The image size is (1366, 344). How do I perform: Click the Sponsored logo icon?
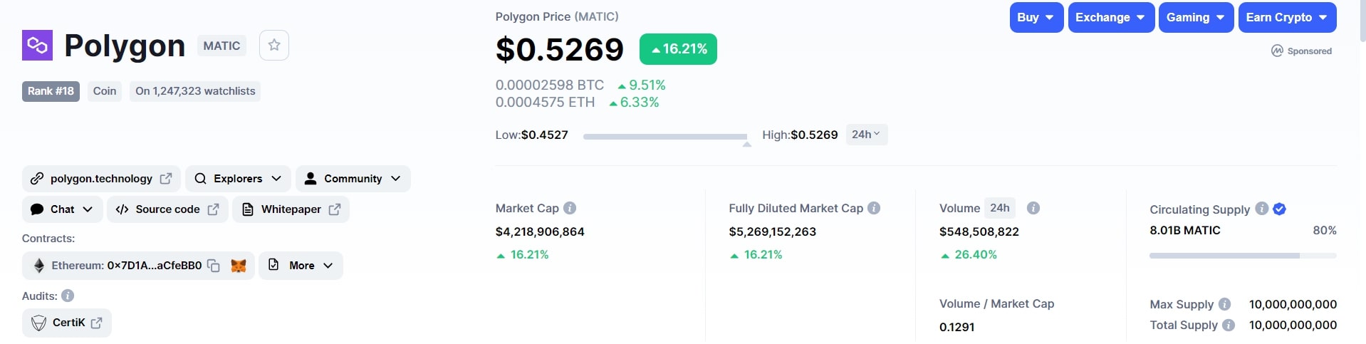[1278, 51]
